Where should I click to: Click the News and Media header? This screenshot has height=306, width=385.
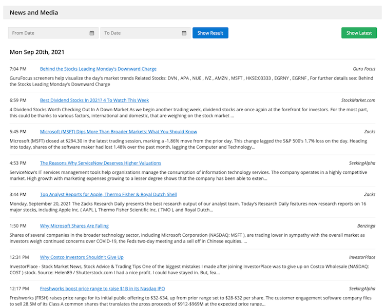coord(34,12)
